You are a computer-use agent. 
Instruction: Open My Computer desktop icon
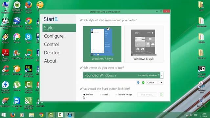(6, 7)
